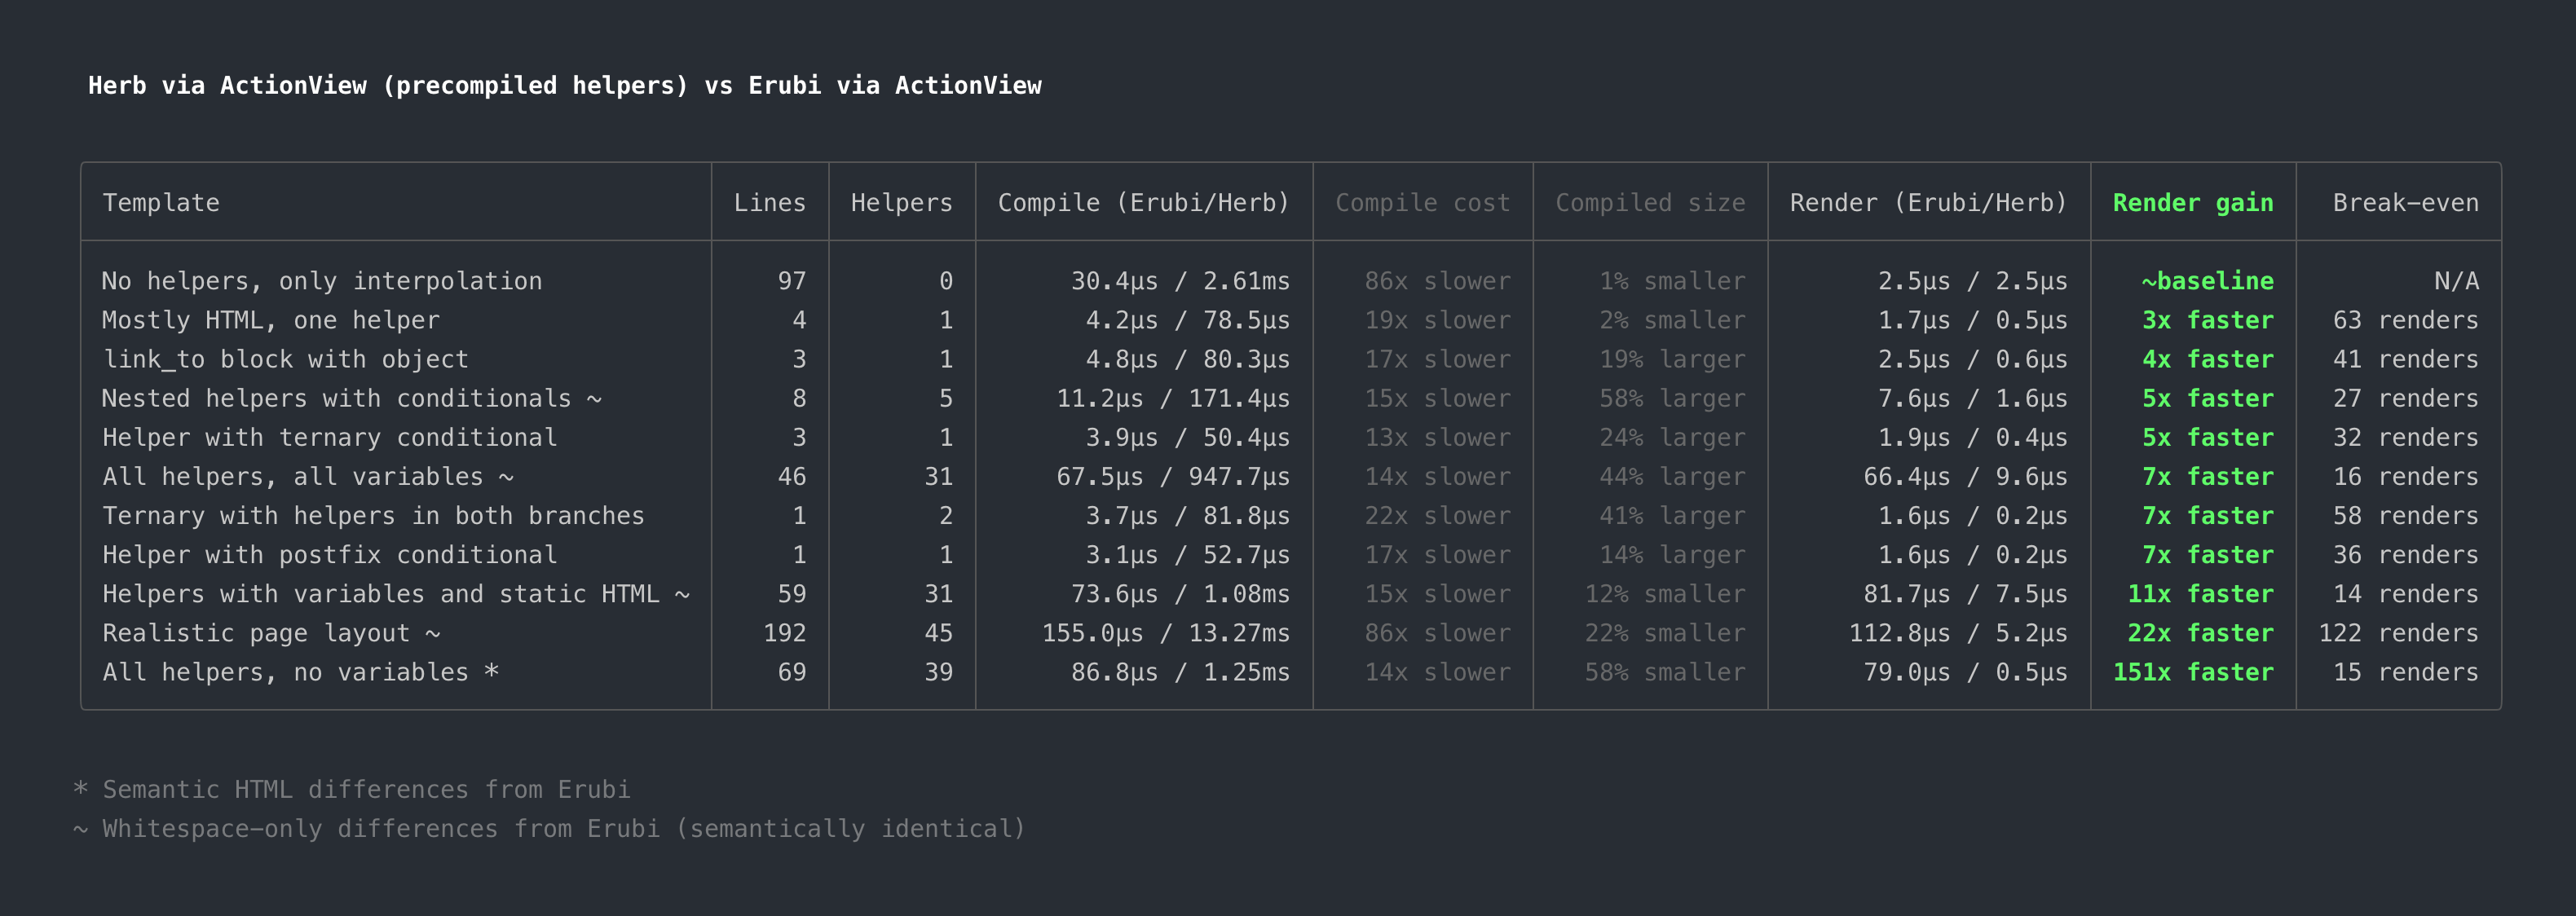Click the '11x faster' render gain value
The image size is (2576, 916).
coord(2200,593)
